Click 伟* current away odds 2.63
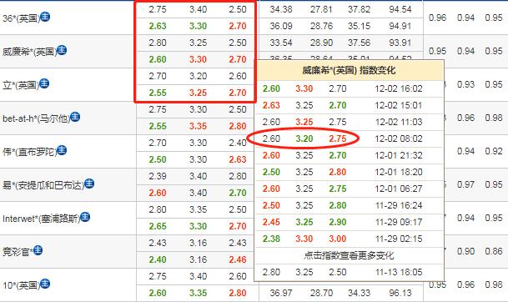 click(238, 159)
